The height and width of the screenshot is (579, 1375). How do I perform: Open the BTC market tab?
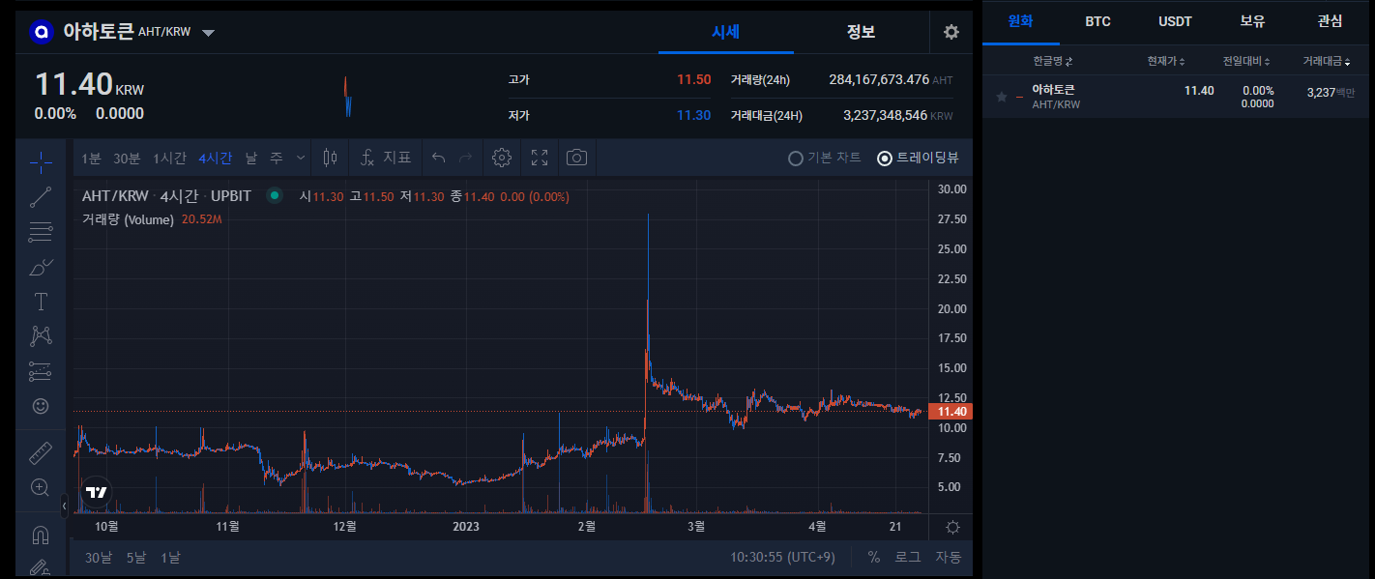[x=1097, y=21]
